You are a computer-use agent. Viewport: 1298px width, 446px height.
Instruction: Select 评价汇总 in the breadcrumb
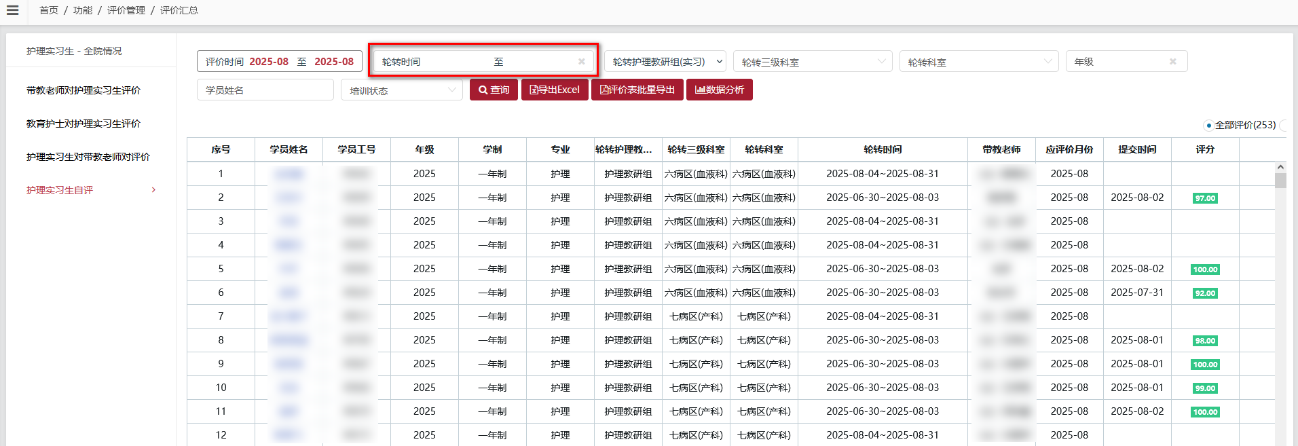click(179, 10)
